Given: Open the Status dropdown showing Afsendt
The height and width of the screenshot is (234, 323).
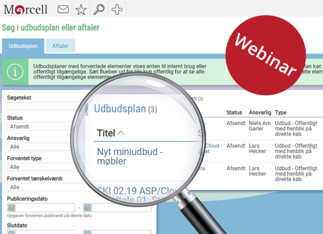Looking at the screenshot, I should (40, 126).
